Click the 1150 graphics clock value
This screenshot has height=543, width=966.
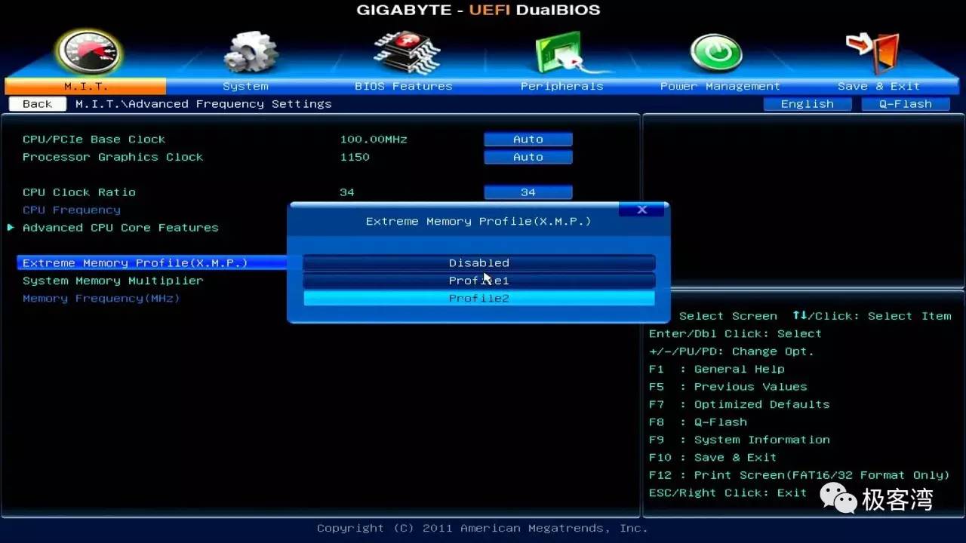[x=355, y=157]
